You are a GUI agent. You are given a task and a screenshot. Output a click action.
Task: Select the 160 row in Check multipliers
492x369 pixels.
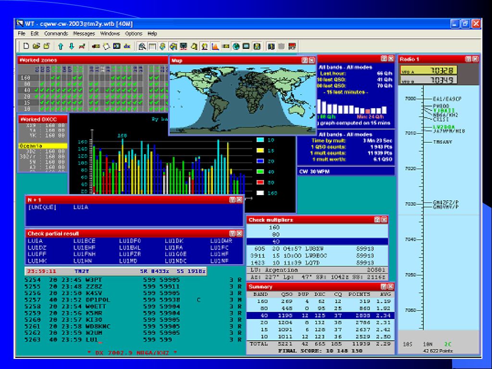click(x=317, y=227)
